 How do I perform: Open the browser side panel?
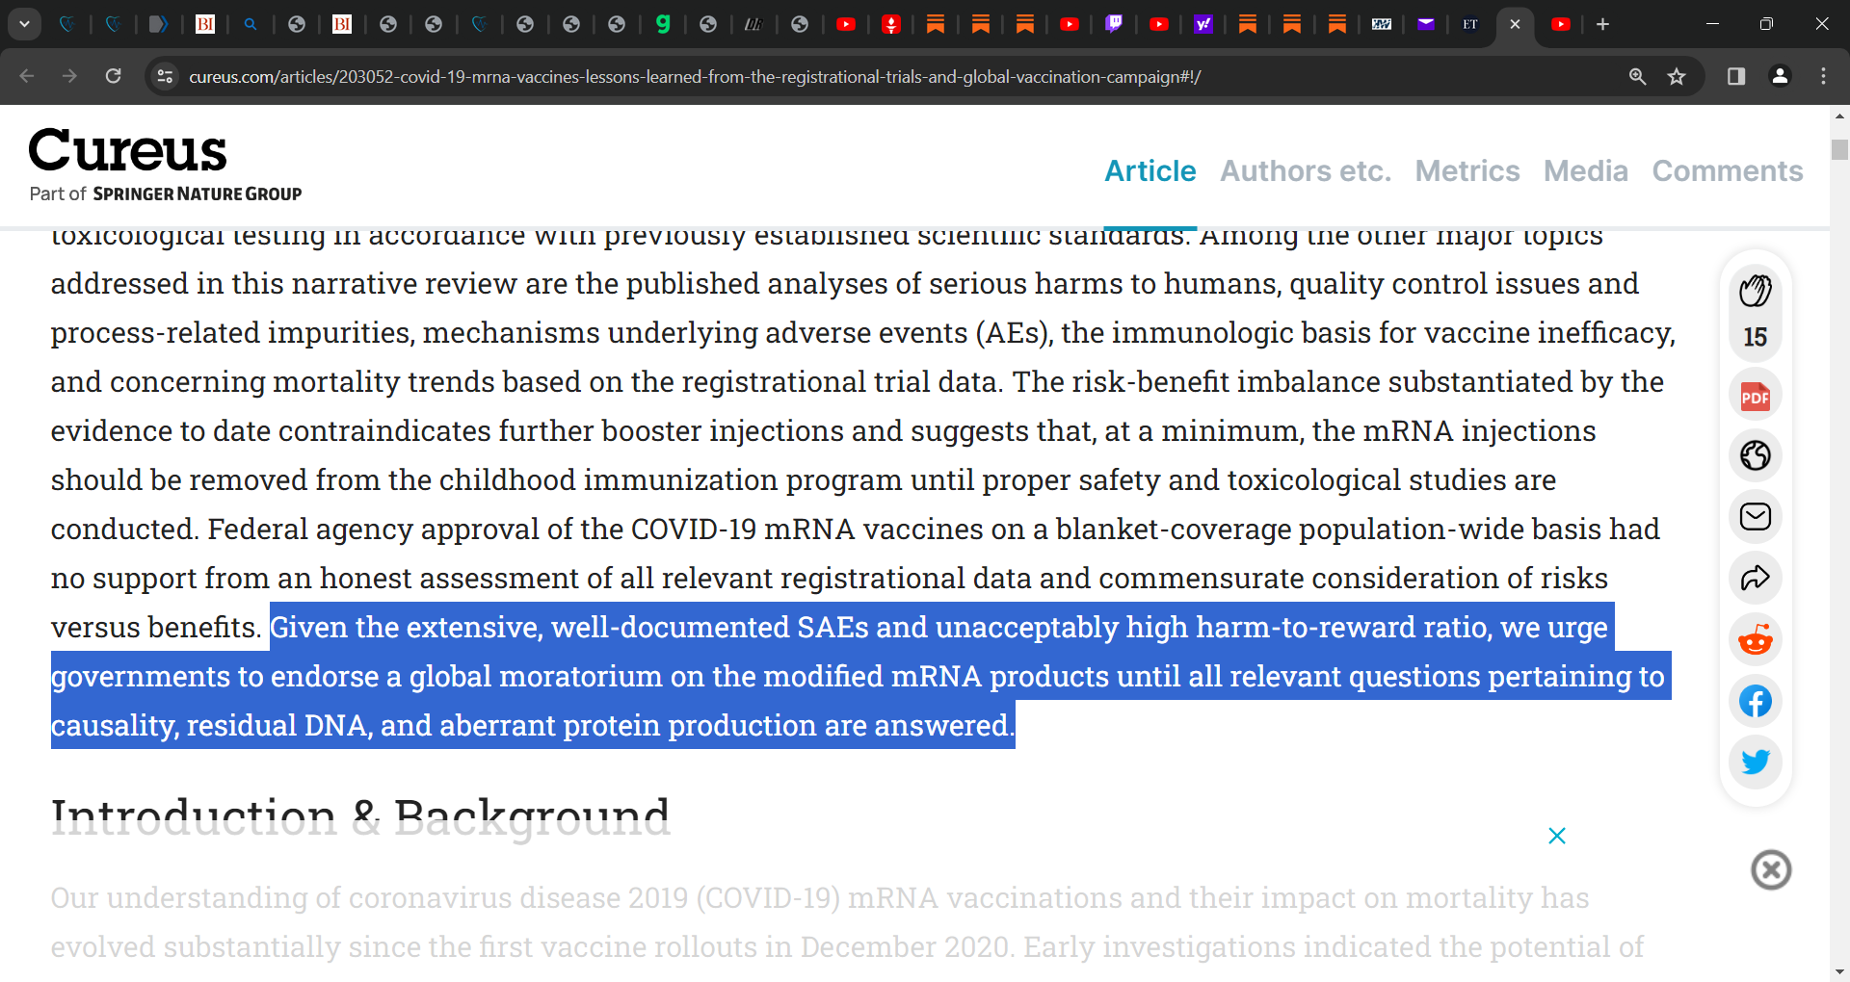click(1736, 76)
